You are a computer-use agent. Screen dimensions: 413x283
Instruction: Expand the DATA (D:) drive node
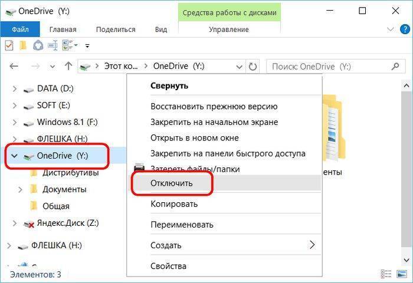tap(15, 89)
